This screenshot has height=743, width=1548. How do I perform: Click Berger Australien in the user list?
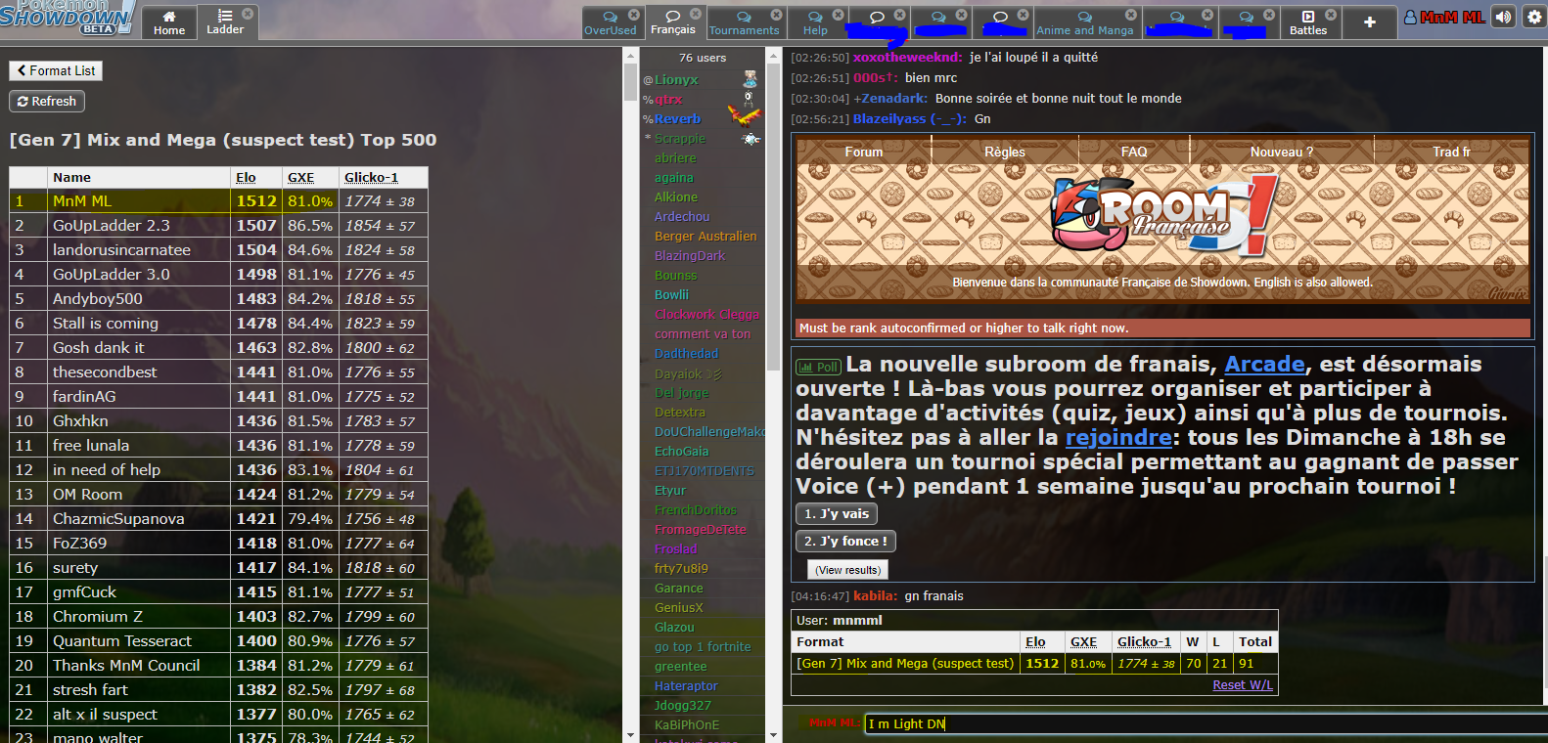click(706, 237)
